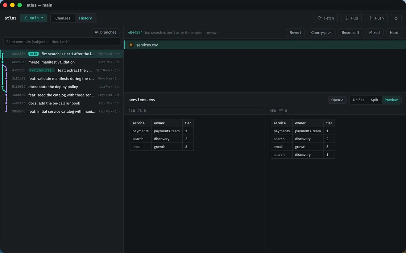Switch to the History tab

coord(86,18)
